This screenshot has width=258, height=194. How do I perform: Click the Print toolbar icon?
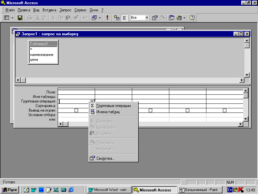coord(29,18)
